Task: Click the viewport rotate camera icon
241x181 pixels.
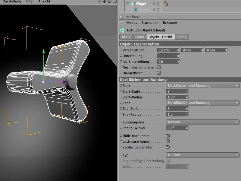Action: [109, 2]
